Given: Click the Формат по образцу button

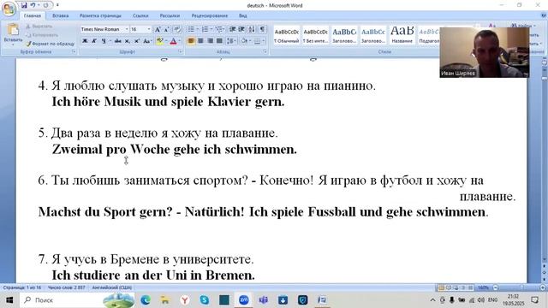Looking at the screenshot, I should pos(51,44).
